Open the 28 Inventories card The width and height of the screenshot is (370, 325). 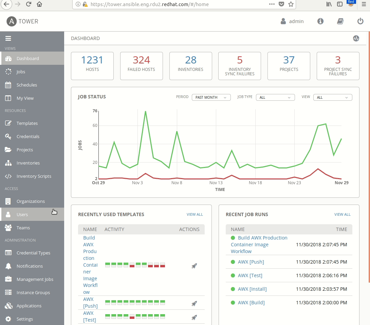pyautogui.click(x=191, y=66)
